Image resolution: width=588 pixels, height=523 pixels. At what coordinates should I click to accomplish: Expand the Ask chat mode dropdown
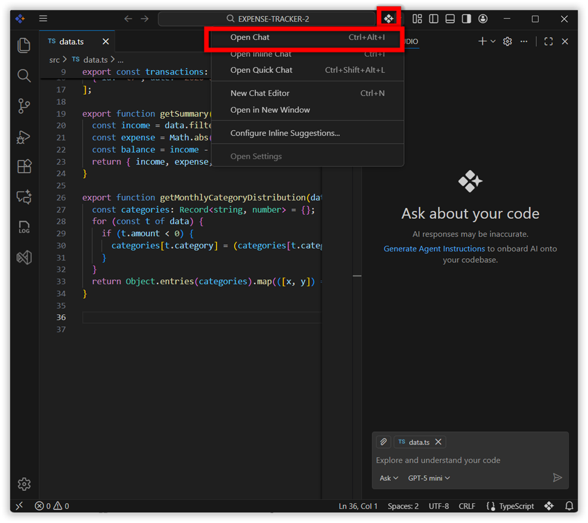pos(388,478)
